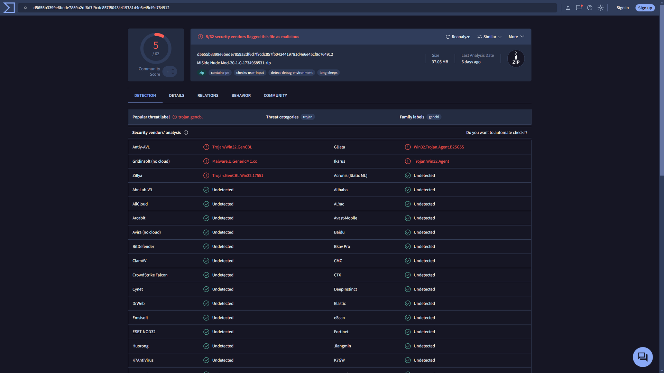This screenshot has width=664, height=373.
Task: Open the RELATIONS tab
Action: pyautogui.click(x=208, y=96)
